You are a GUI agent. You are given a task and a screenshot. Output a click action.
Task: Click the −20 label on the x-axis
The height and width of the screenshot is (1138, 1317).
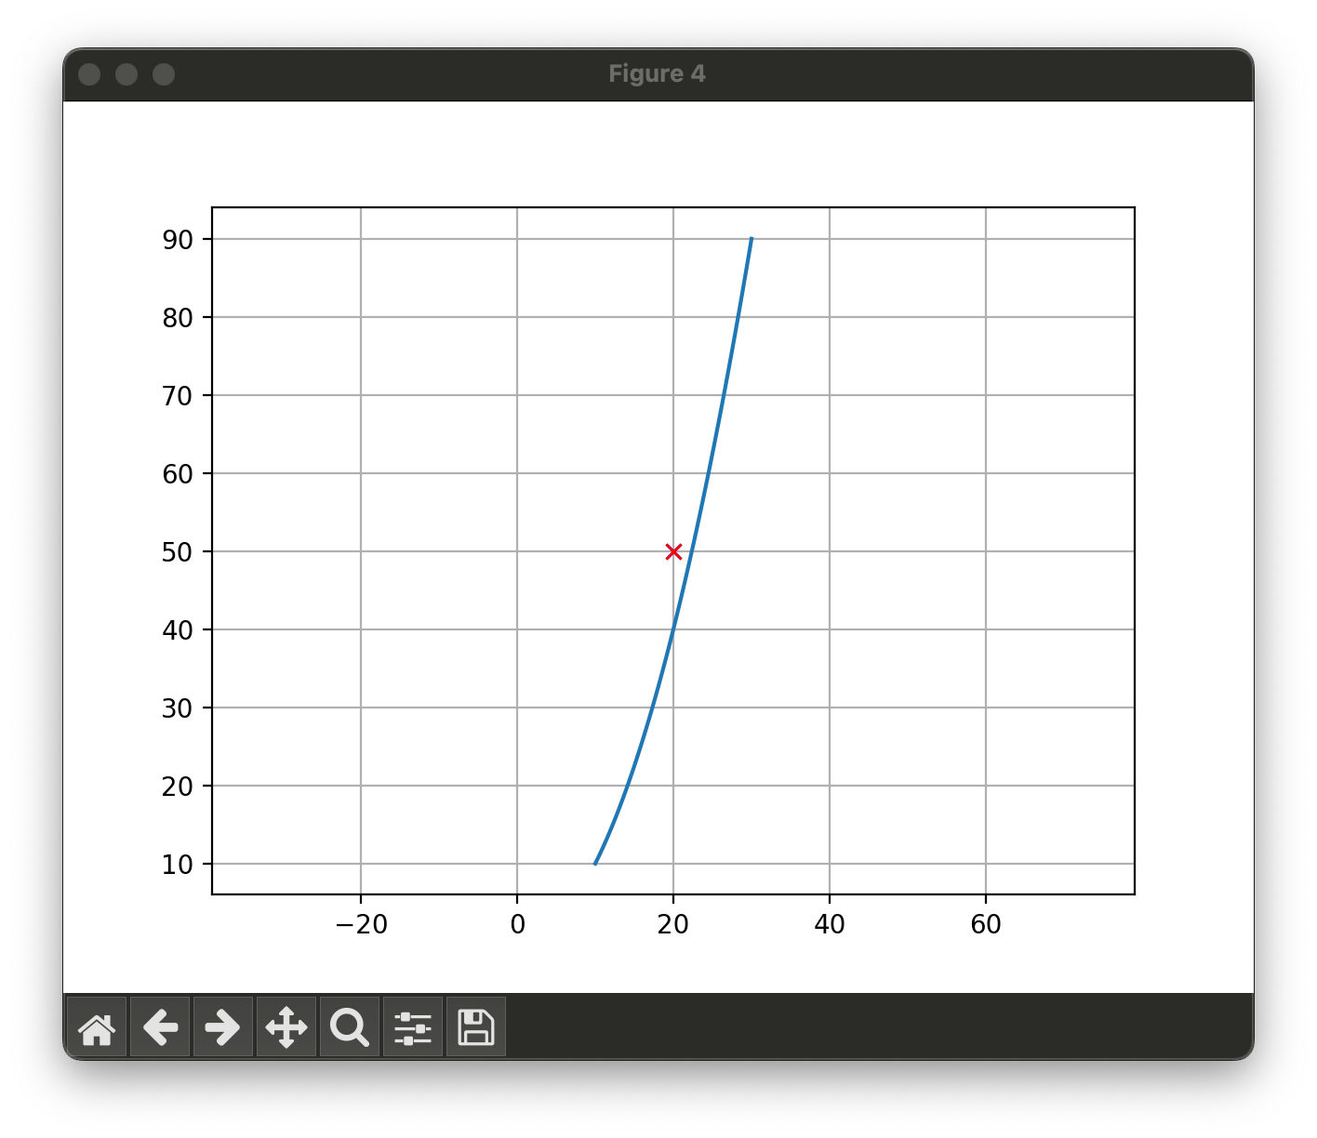click(361, 924)
